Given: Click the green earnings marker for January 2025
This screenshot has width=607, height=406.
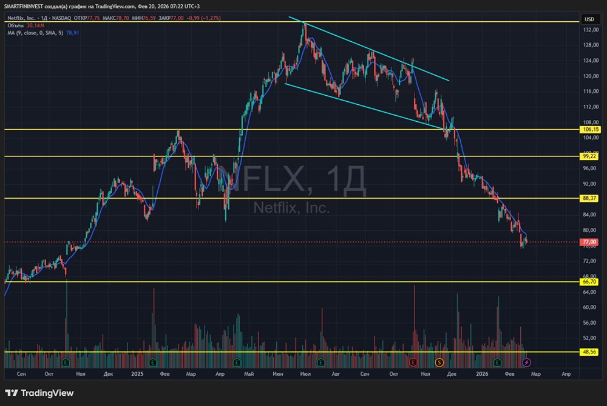Looking at the screenshot, I should 152,362.
